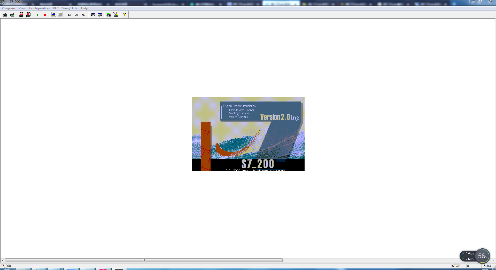
Task: Show the DB1 data block view
Action: pos(84,15)
